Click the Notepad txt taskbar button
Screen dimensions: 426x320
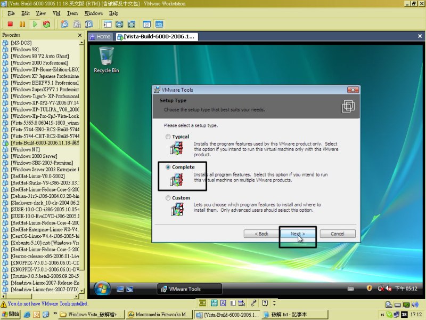(294, 315)
